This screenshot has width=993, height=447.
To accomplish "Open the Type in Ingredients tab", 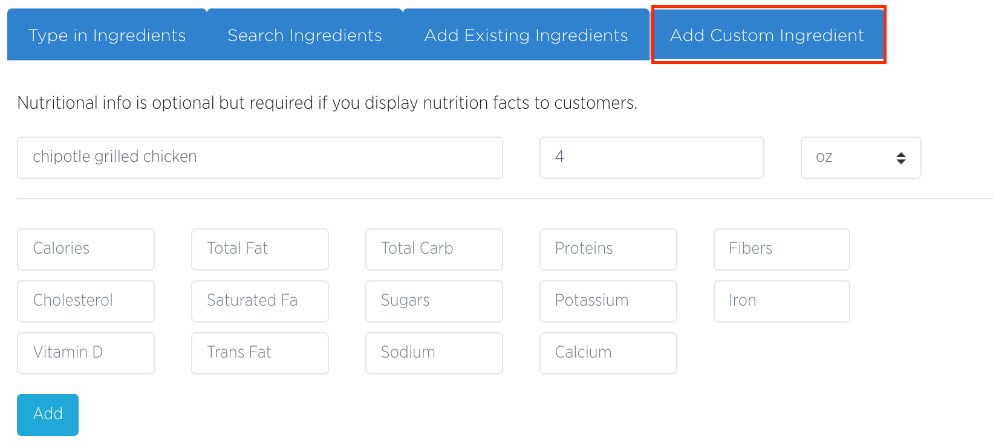I will (107, 36).
